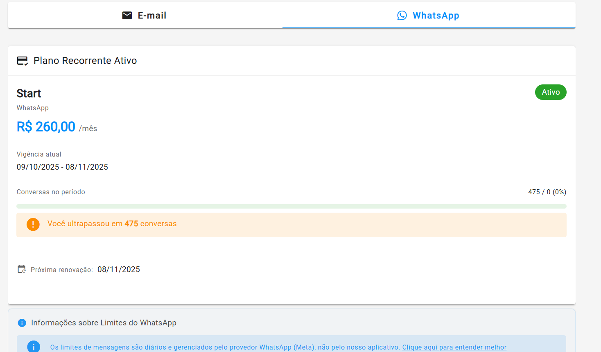Click the 'Start' plan name
Image resolution: width=601 pixels, height=352 pixels.
(x=29, y=93)
